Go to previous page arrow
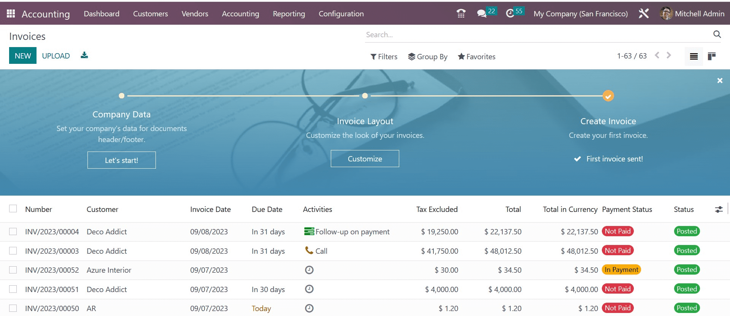 pos(657,55)
